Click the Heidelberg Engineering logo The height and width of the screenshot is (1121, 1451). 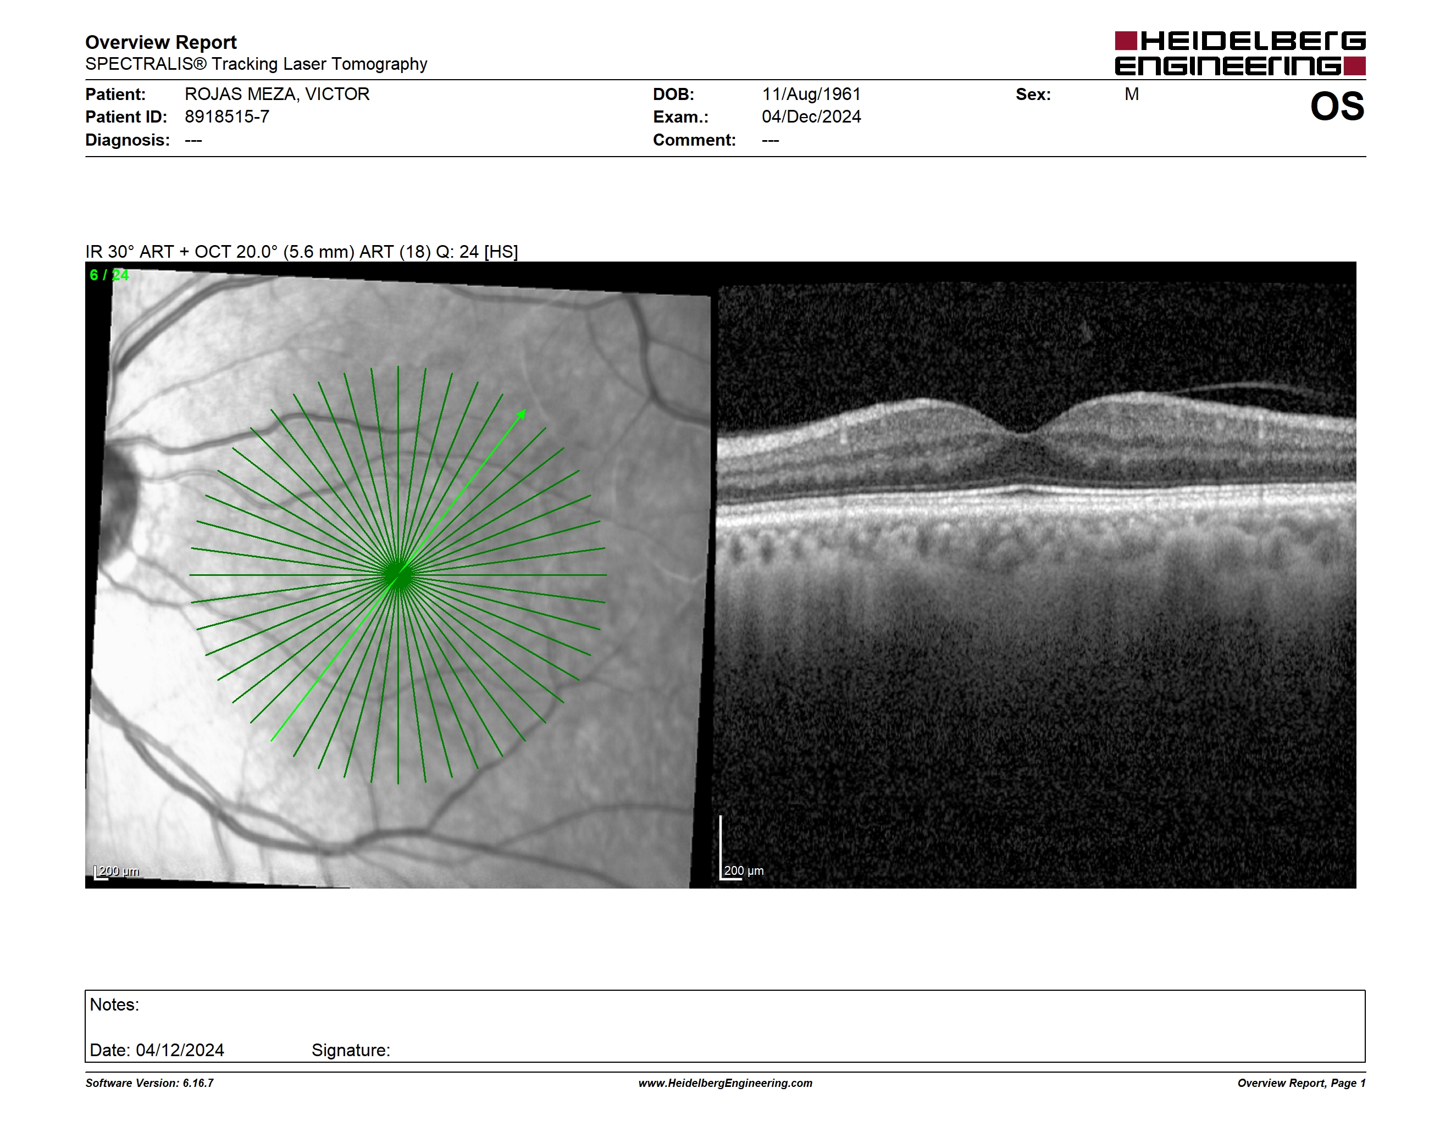1240,53
